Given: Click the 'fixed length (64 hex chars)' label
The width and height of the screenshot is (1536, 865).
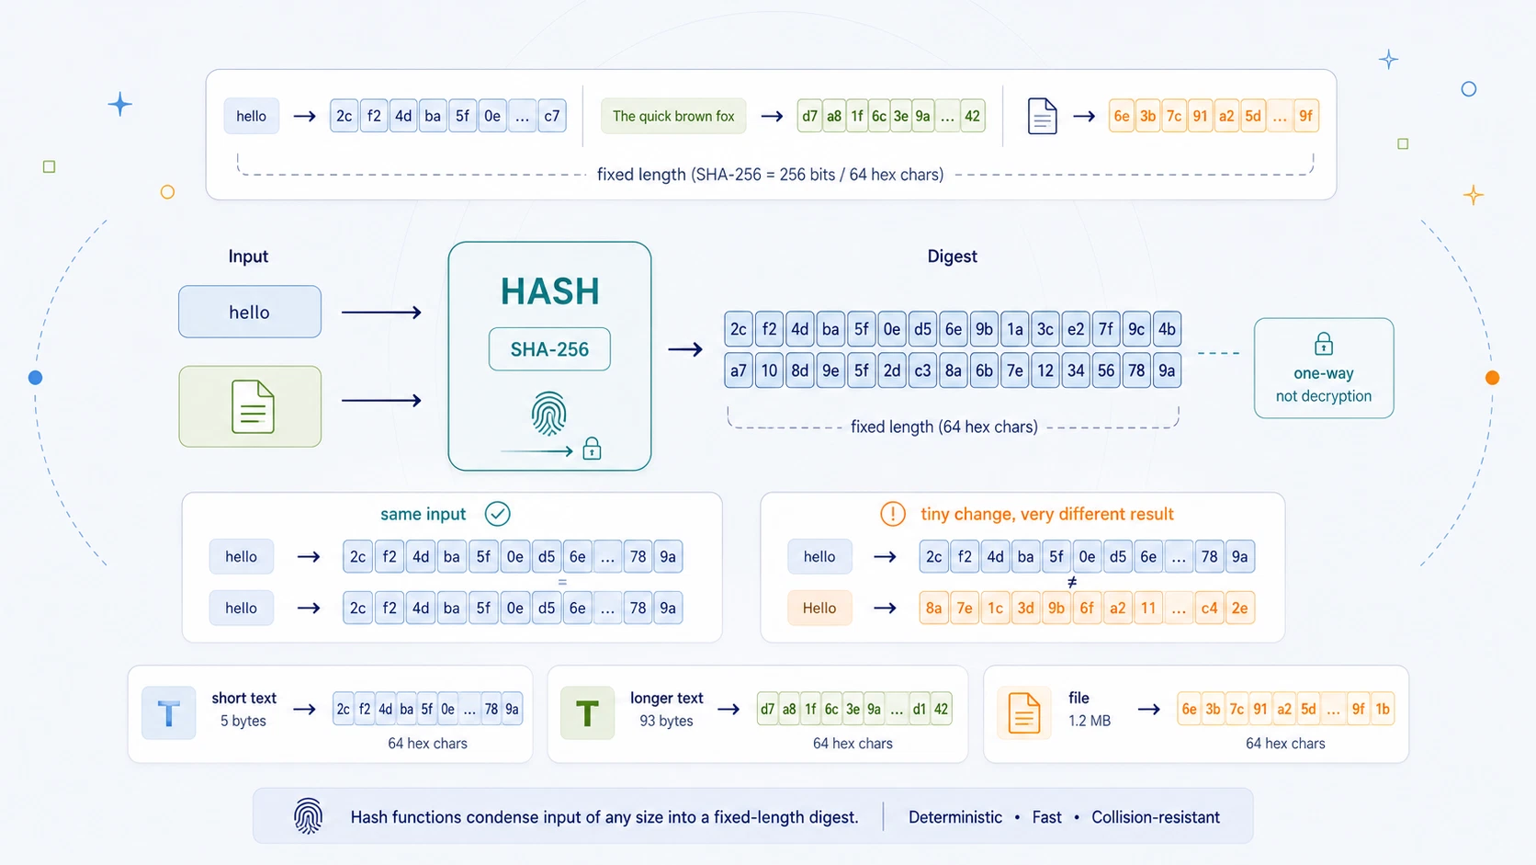Looking at the screenshot, I should point(944,427).
